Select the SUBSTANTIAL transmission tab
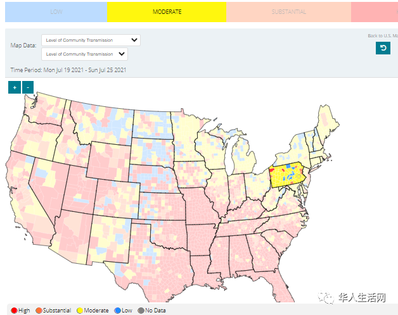Screen dimensions: 398x315 (288, 12)
